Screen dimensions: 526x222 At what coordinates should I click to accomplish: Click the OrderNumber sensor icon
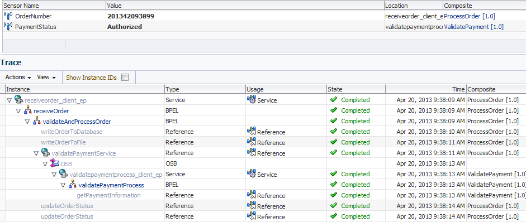pos(8,16)
